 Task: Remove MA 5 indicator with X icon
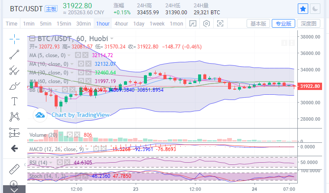tap(85, 55)
